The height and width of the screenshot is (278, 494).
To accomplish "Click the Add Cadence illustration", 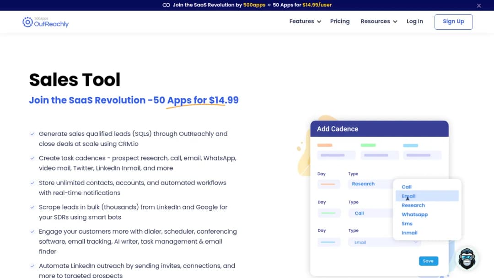I will [379, 197].
